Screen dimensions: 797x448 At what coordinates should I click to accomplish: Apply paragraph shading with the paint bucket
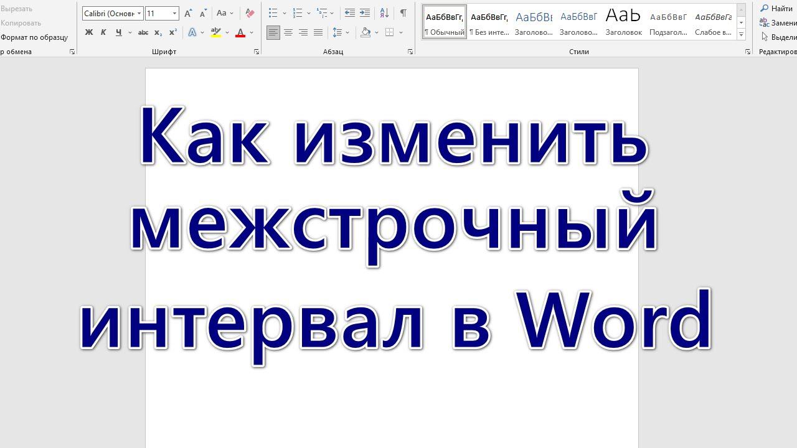366,32
